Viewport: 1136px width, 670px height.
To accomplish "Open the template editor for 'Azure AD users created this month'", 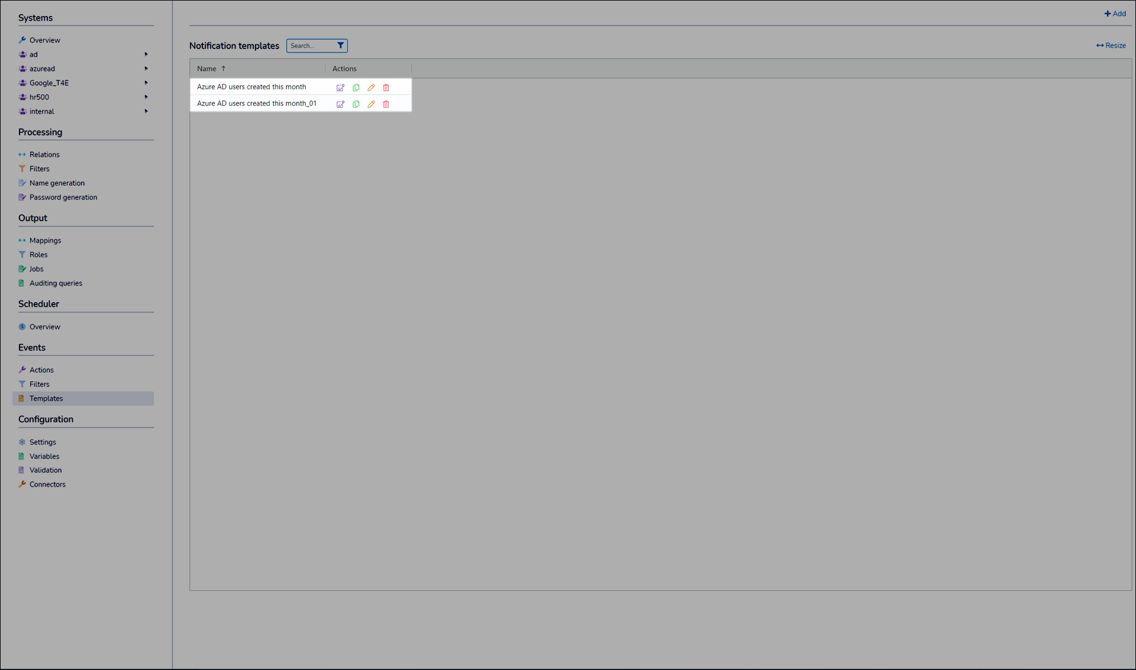I will click(341, 87).
